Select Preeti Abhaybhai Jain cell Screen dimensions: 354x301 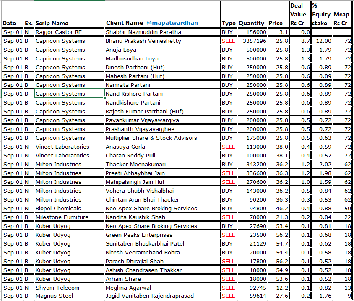click(x=163, y=173)
